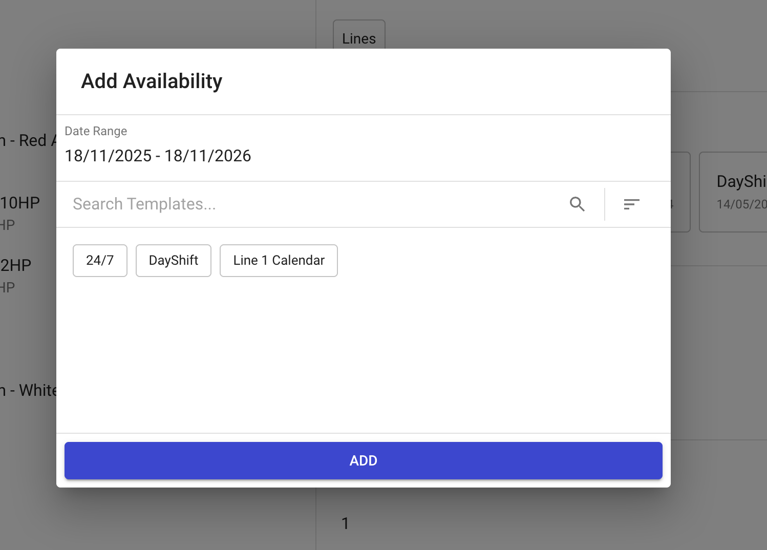Screen dimensions: 767x550
Task: Select the 24/7 template chip
Action: [100, 261]
